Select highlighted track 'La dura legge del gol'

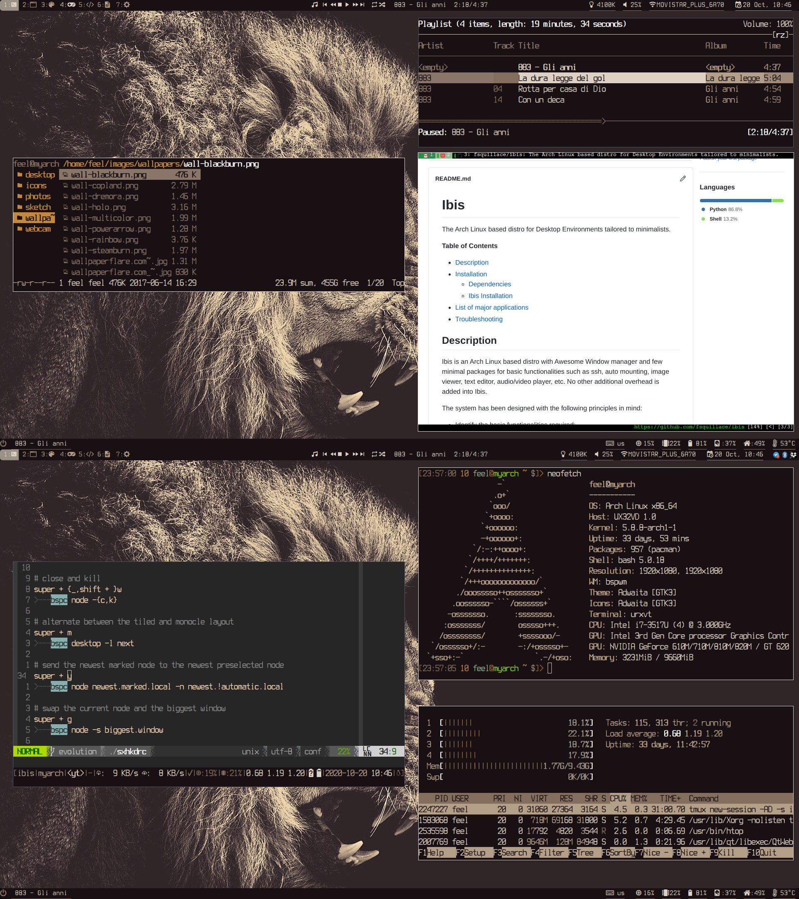click(x=605, y=78)
